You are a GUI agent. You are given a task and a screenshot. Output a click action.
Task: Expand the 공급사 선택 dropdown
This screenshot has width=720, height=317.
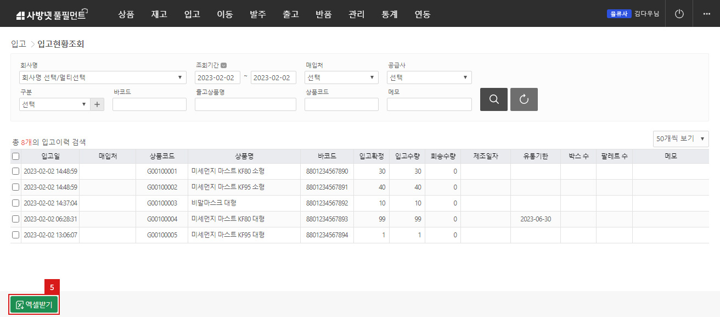point(429,77)
